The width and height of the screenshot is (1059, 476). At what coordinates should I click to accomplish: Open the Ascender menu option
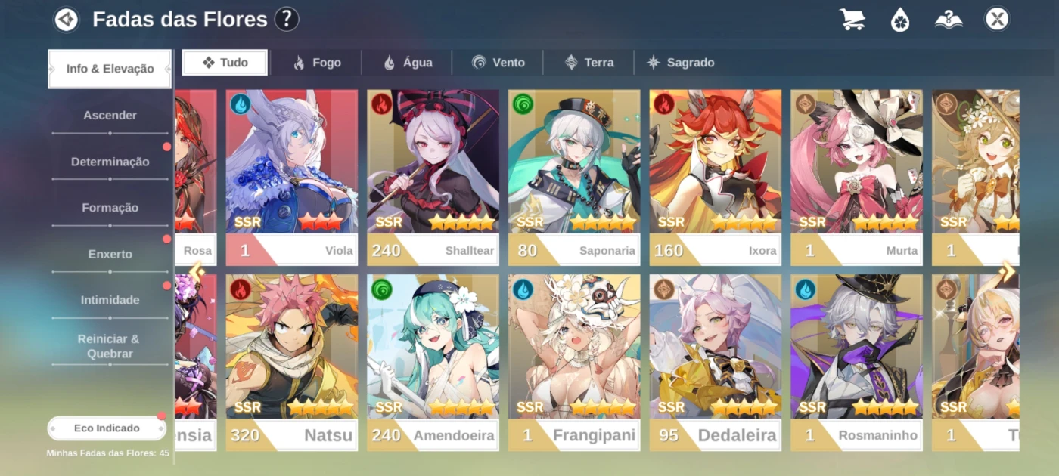110,116
